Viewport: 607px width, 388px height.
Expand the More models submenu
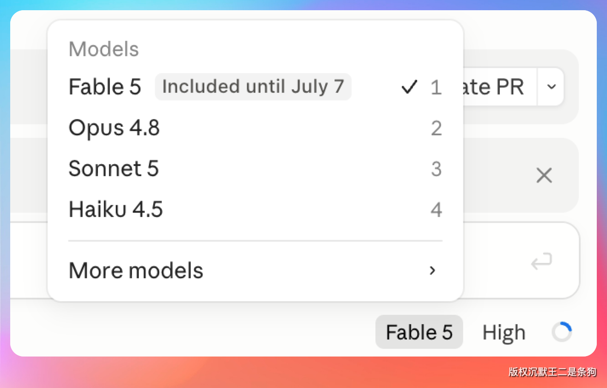point(255,271)
